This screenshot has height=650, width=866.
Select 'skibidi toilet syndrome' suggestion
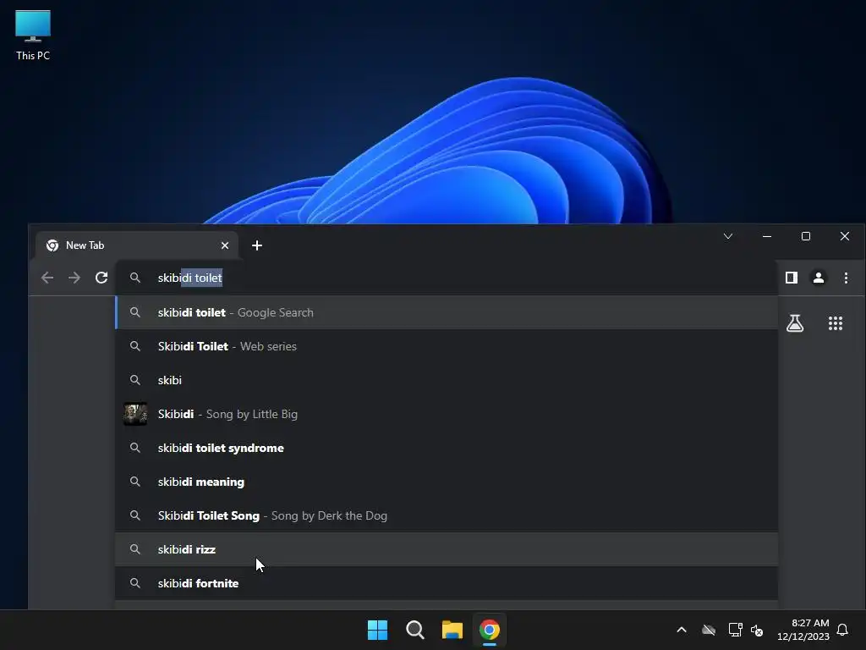[447, 448]
